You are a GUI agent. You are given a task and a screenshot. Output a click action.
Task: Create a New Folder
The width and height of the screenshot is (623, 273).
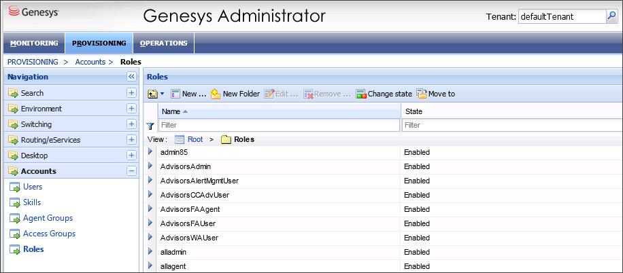pos(235,94)
